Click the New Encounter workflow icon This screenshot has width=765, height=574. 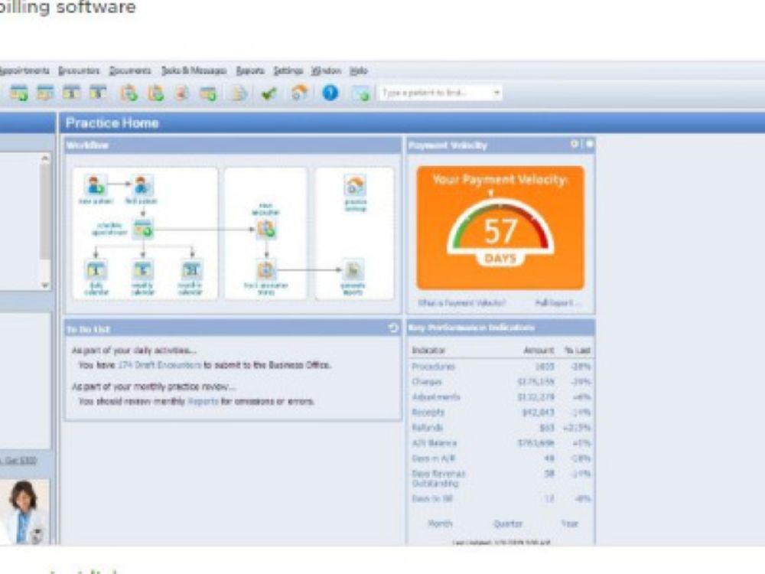[266, 228]
